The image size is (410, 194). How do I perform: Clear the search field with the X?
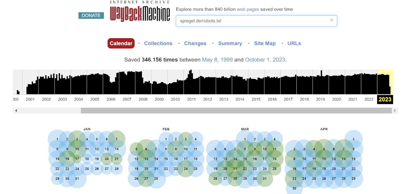(331, 20)
